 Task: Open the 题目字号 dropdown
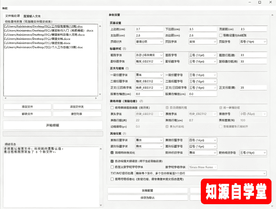(x=203, y=55)
